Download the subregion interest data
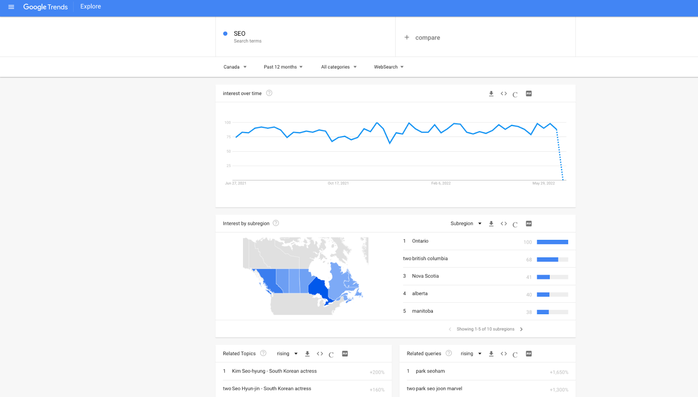The width and height of the screenshot is (698, 397). click(x=491, y=224)
